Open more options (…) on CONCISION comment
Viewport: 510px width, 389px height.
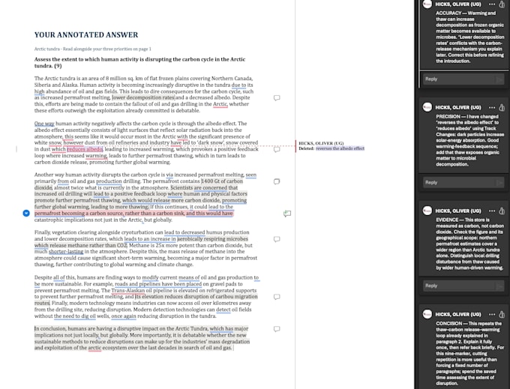492,314
